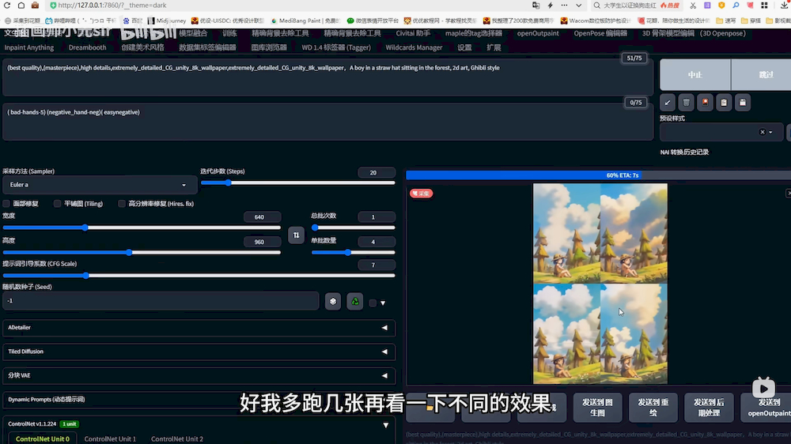
Task: Click the green recycle icon to reuse seed
Action: coord(355,301)
